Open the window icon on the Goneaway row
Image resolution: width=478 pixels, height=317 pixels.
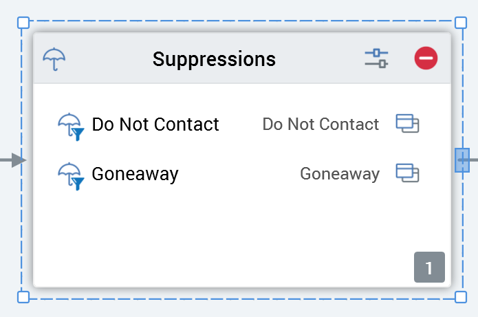(x=407, y=173)
